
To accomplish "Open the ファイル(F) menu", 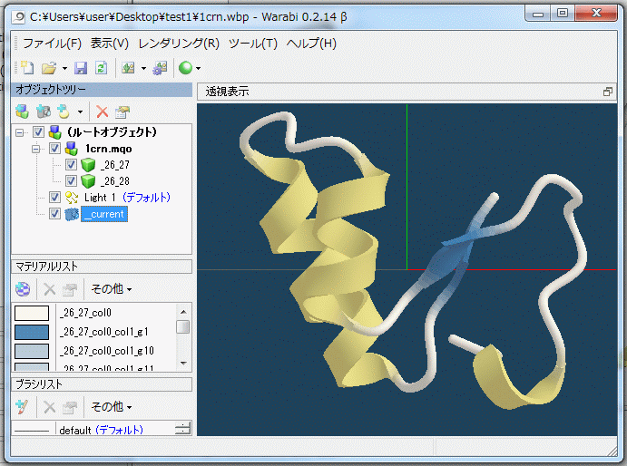I will [52, 43].
